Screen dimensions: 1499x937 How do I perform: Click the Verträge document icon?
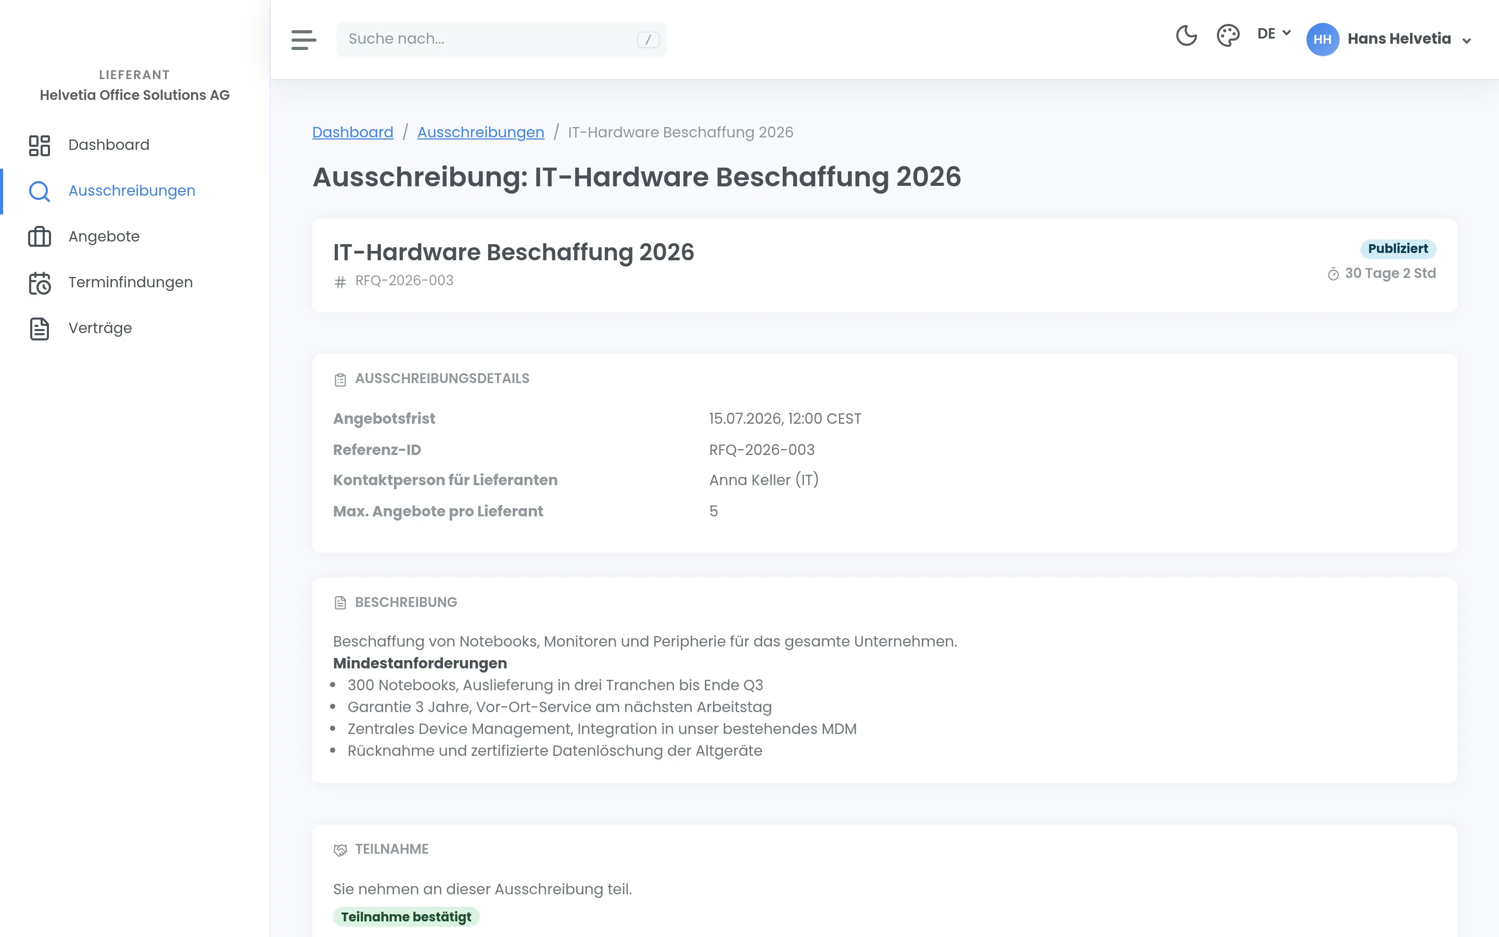(x=40, y=328)
